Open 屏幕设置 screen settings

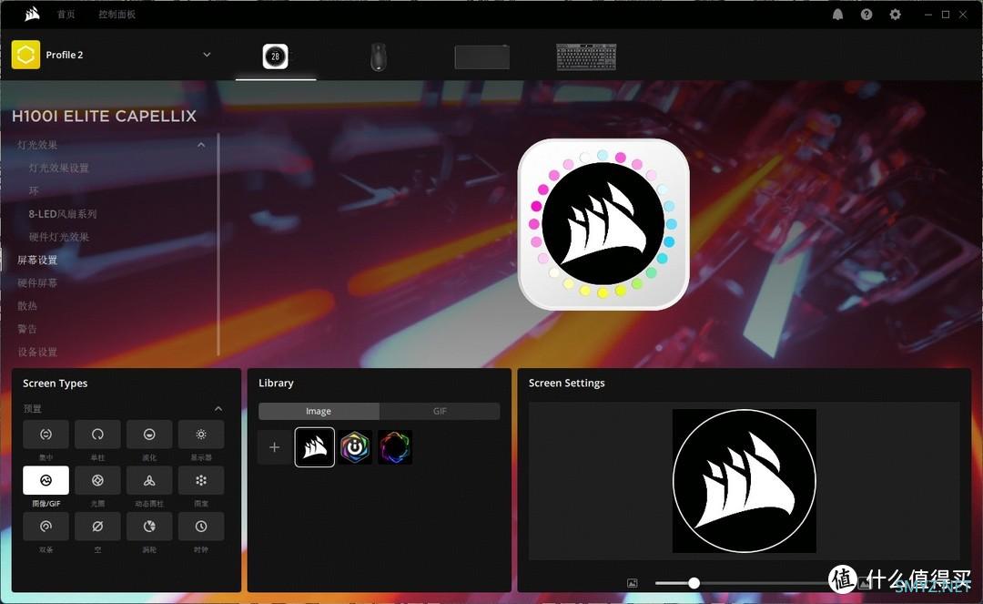click(x=37, y=260)
